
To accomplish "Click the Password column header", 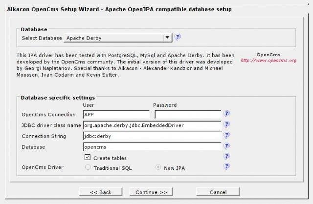I will pos(165,105).
